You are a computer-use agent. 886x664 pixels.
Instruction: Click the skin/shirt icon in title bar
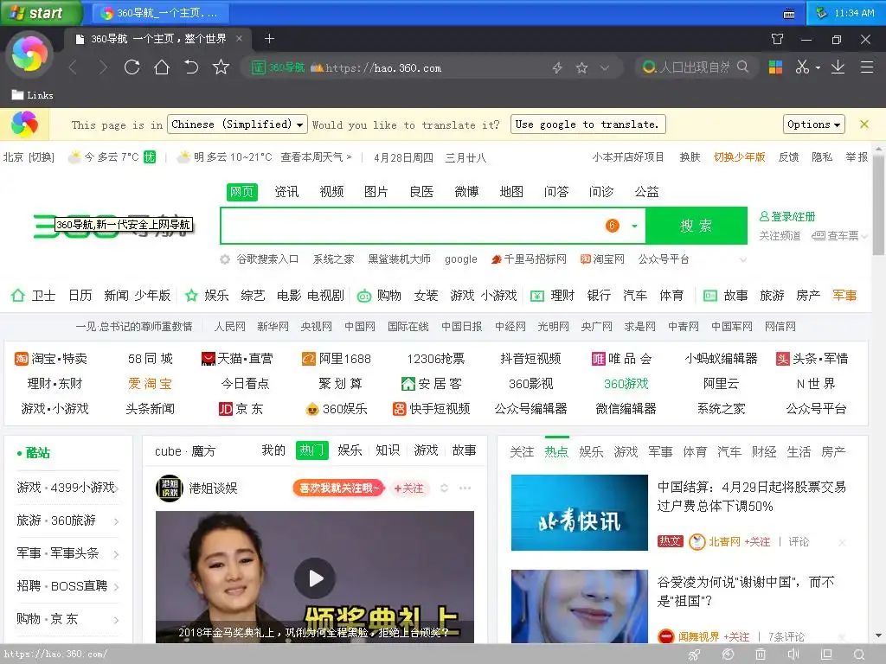click(778, 39)
